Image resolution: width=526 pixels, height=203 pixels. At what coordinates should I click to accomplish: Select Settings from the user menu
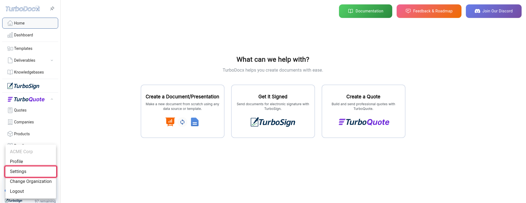point(31,171)
